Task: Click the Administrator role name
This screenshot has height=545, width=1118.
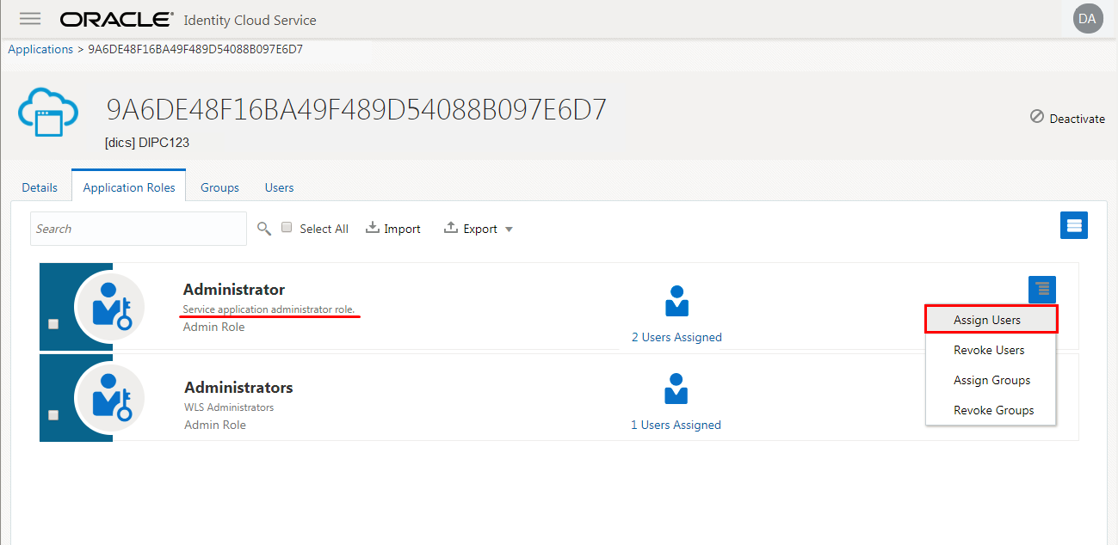Action: pos(234,290)
